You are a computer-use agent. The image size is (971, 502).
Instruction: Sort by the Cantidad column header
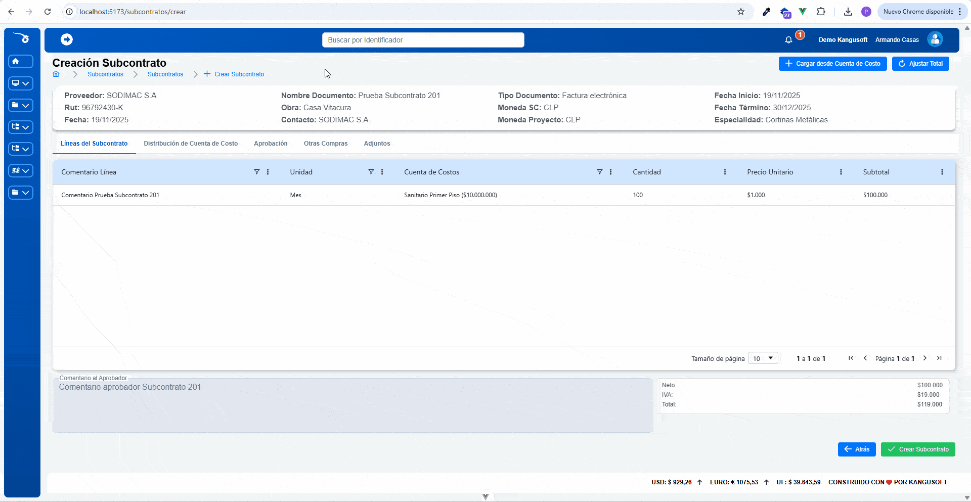coord(647,172)
